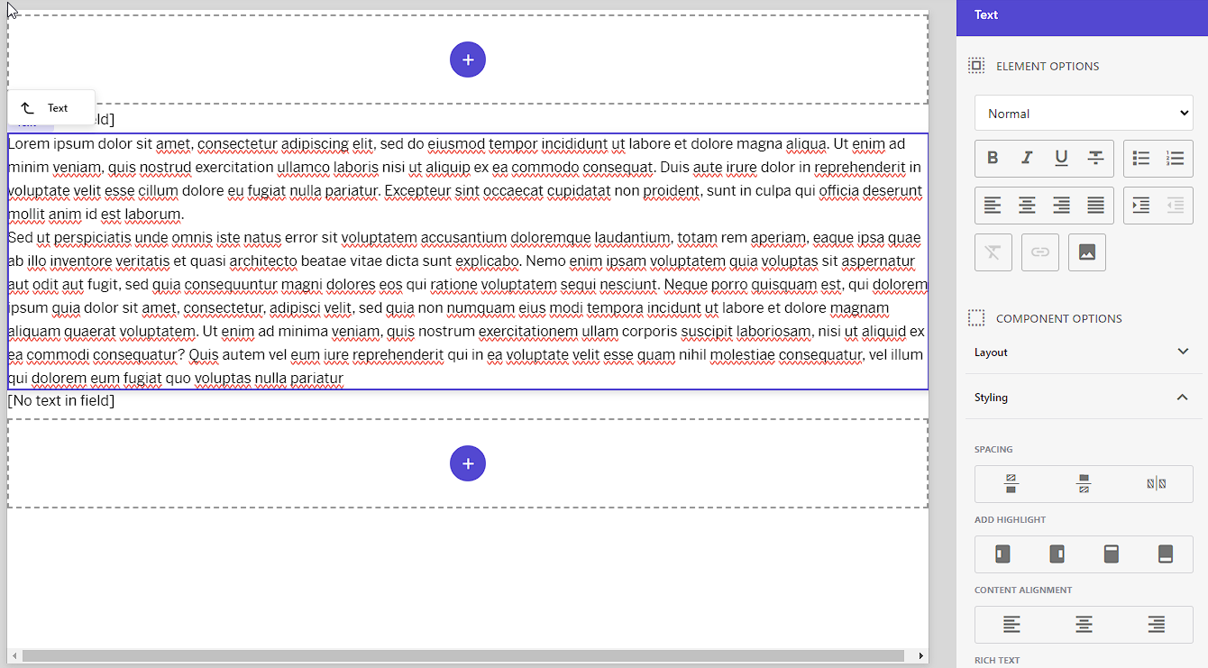Expand the Layout section
Screen dimensions: 1208x668
[1083, 352]
